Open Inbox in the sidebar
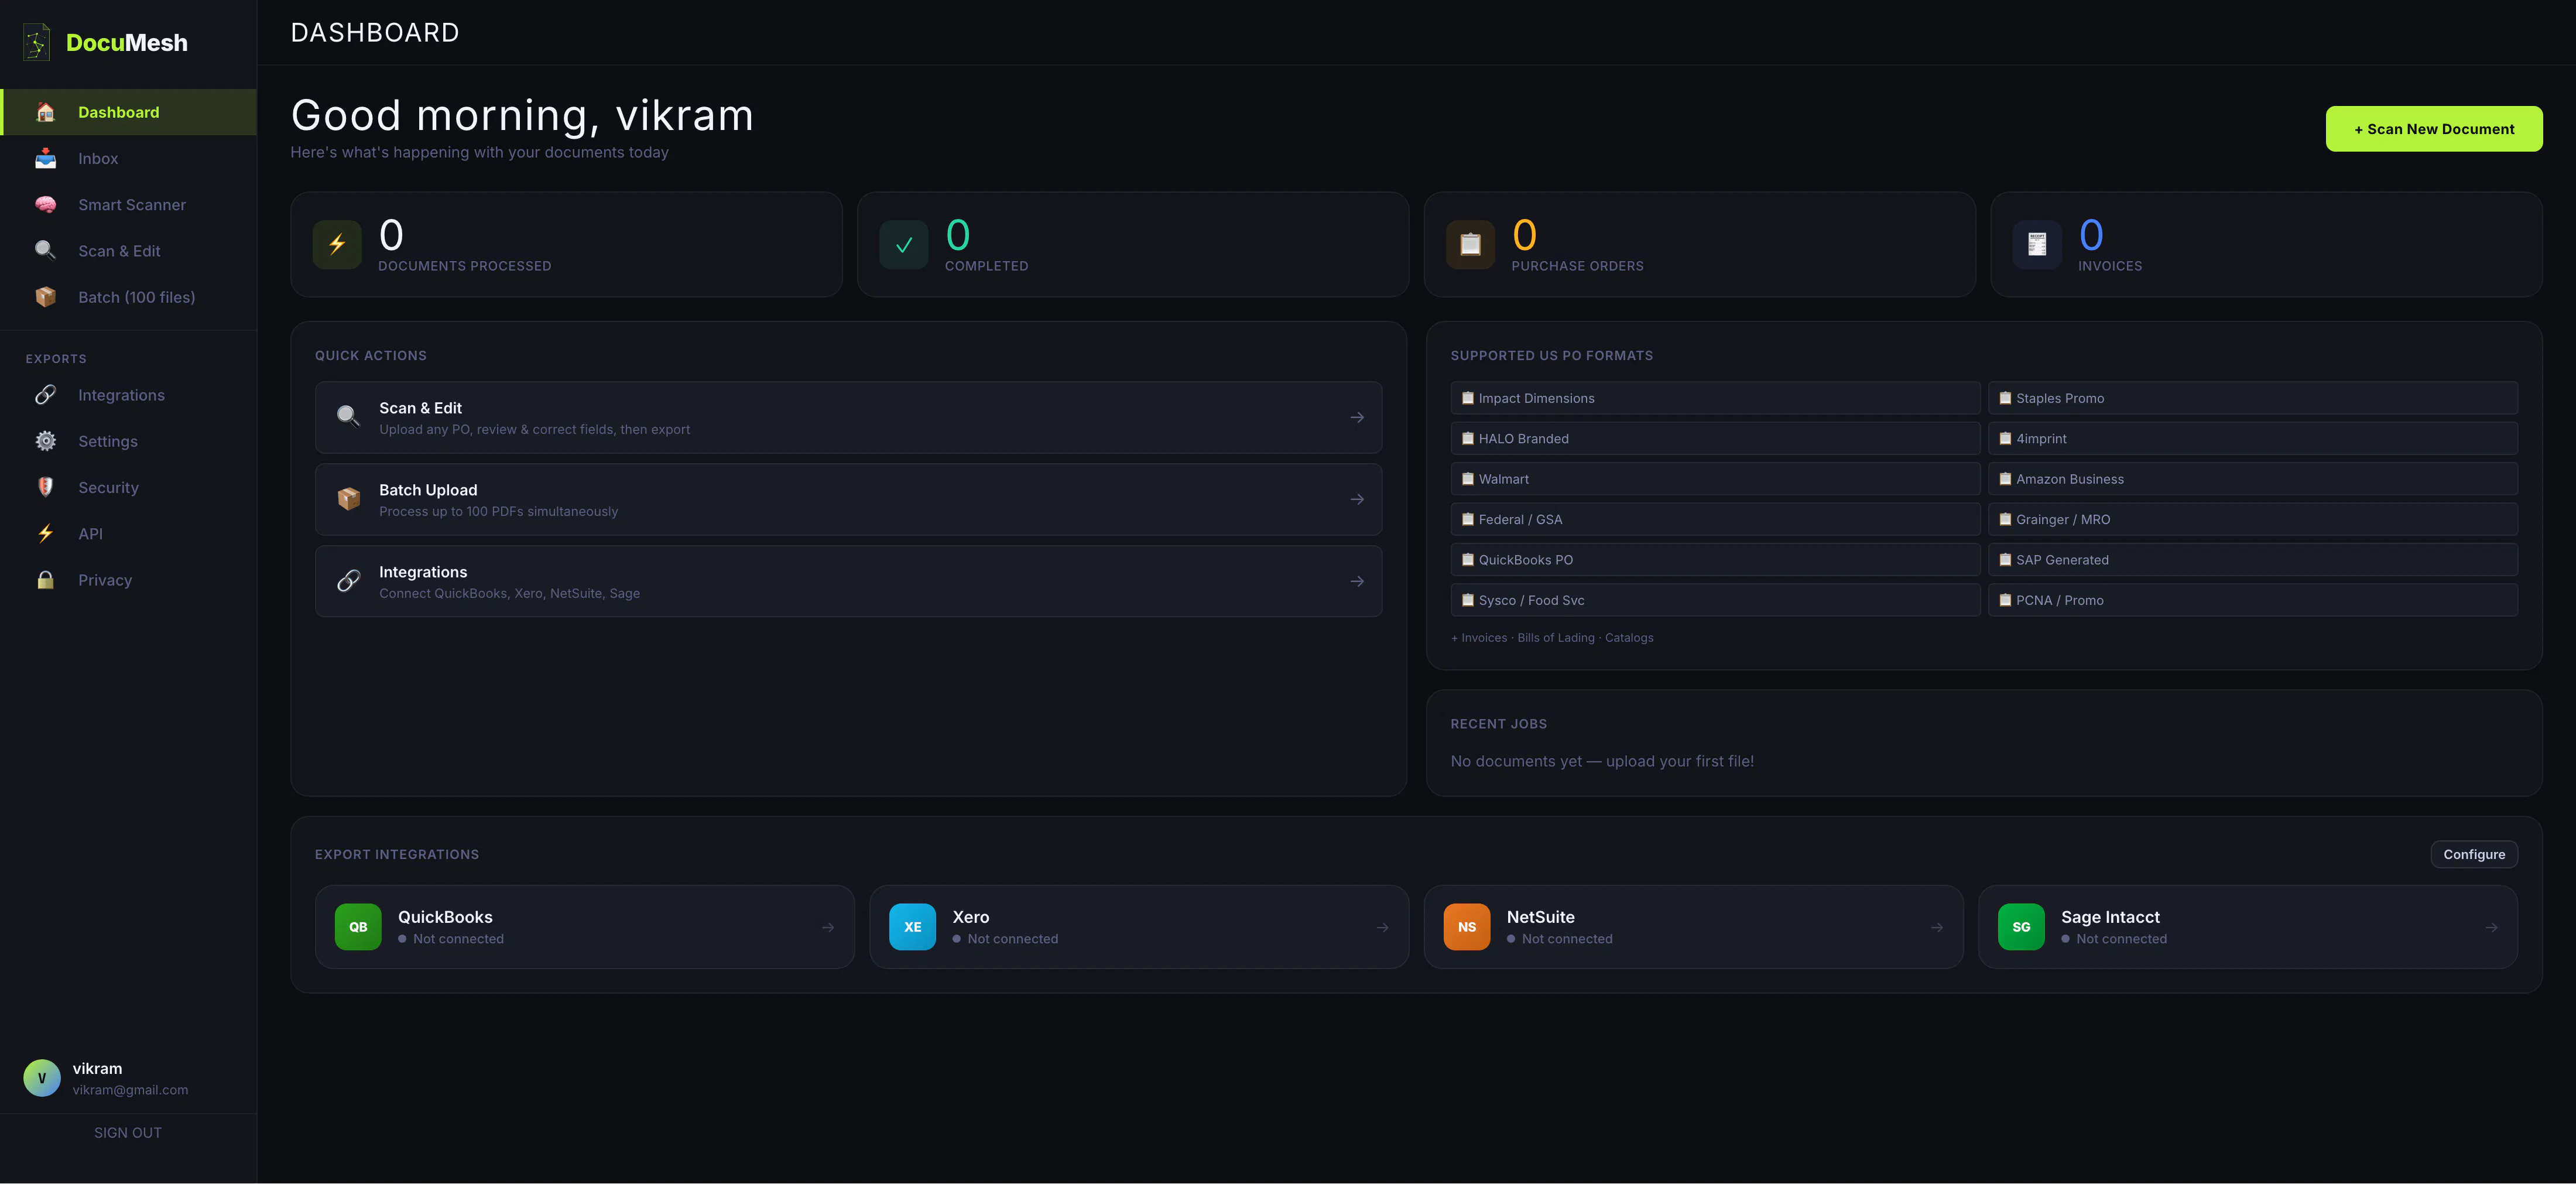This screenshot has width=2576, height=1184. tap(129, 158)
